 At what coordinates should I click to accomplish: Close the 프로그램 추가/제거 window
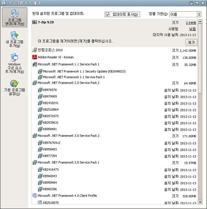coord(202,3)
